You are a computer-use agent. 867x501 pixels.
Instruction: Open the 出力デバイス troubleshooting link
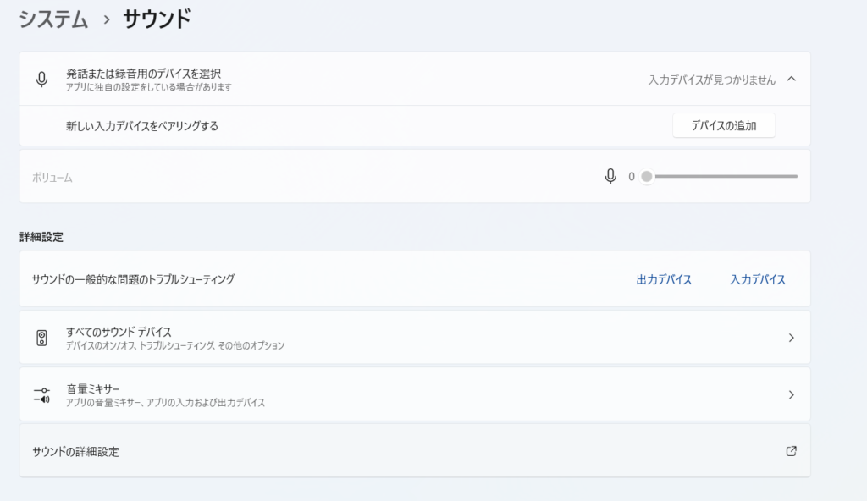tap(664, 279)
